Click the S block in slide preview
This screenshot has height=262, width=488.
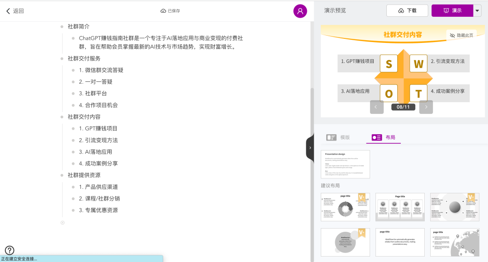[389, 64]
